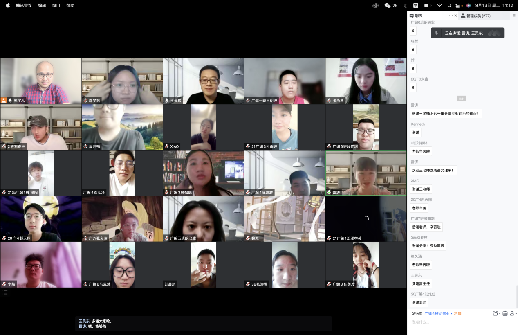Open the panel menu hamburger icon
The image size is (518, 335).
pyautogui.click(x=514, y=16)
